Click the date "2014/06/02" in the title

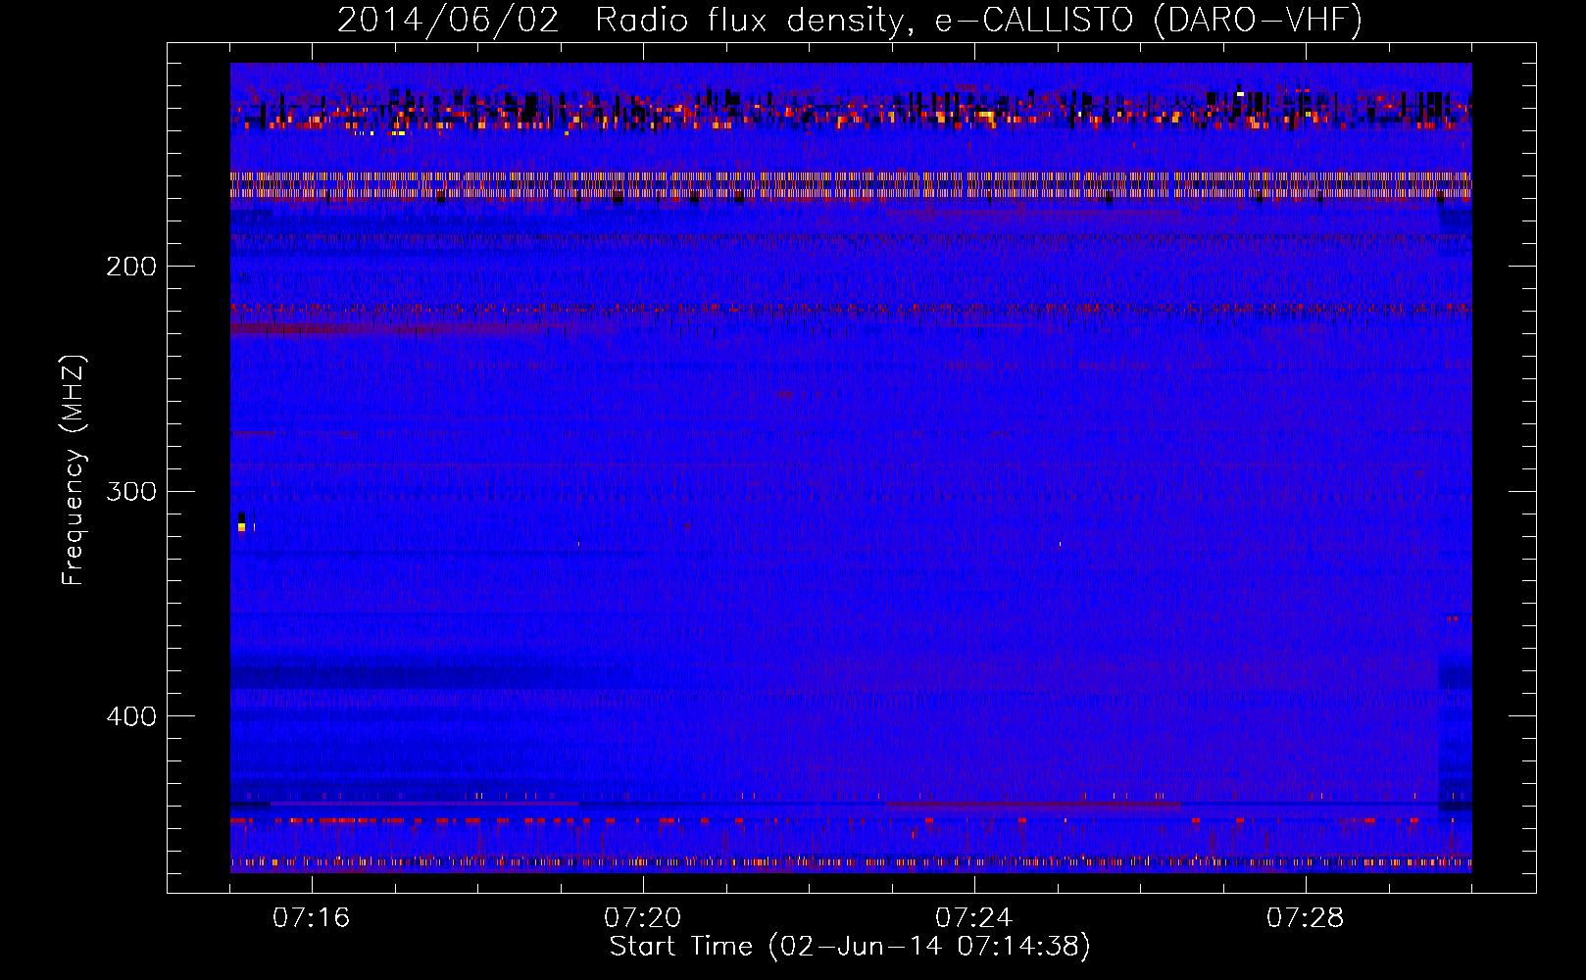448,20
